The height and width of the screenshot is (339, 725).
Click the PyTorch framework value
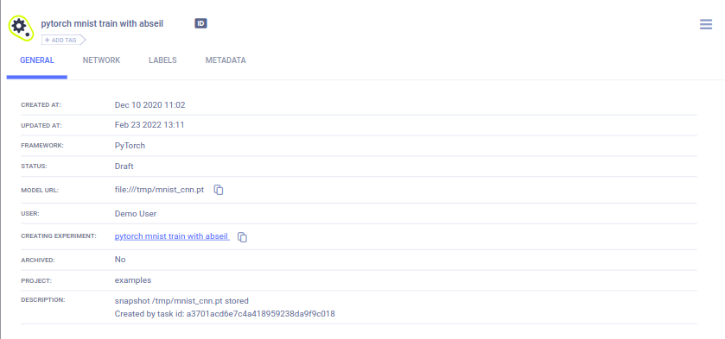(130, 146)
